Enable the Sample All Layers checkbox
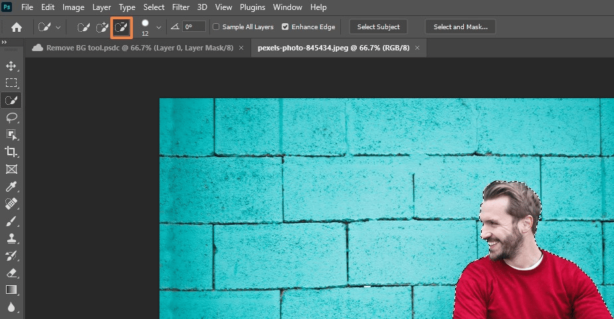 (x=216, y=27)
